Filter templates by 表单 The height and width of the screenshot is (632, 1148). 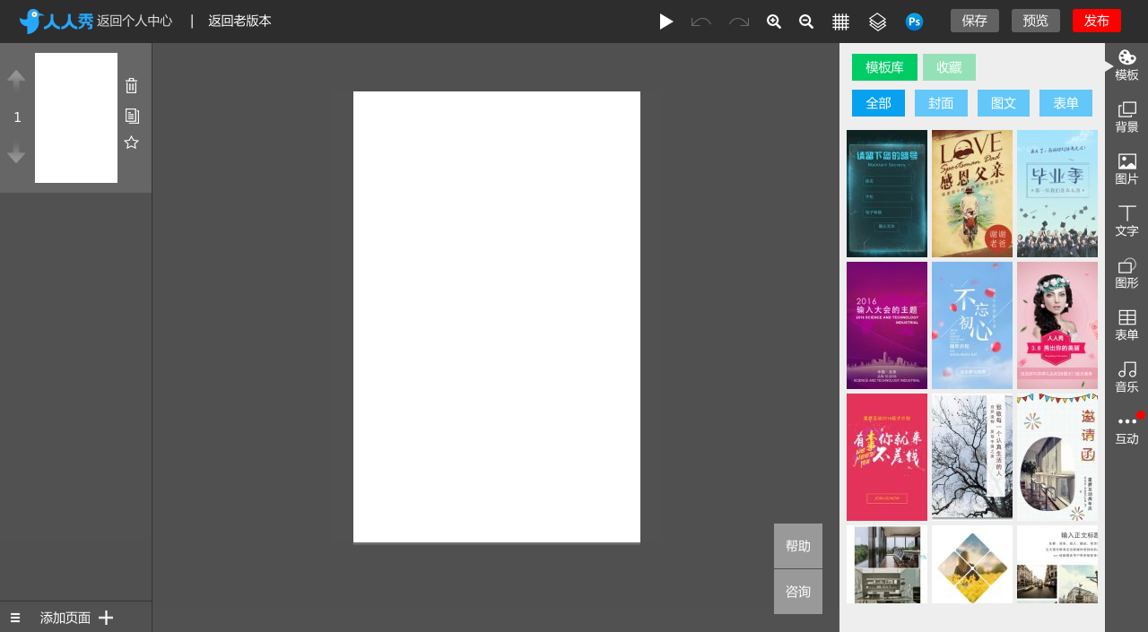(x=1065, y=103)
